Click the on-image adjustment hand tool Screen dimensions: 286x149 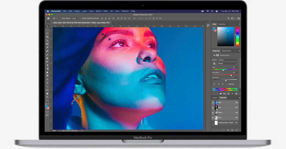pyautogui.click(x=214, y=63)
